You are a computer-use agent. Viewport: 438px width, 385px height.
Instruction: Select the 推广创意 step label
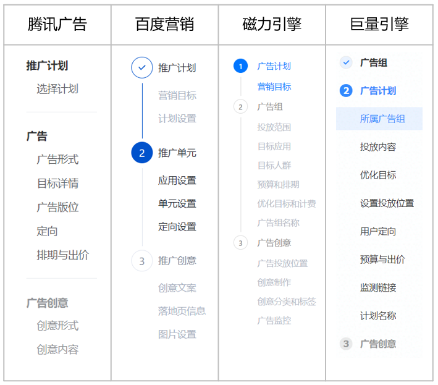[177, 261]
